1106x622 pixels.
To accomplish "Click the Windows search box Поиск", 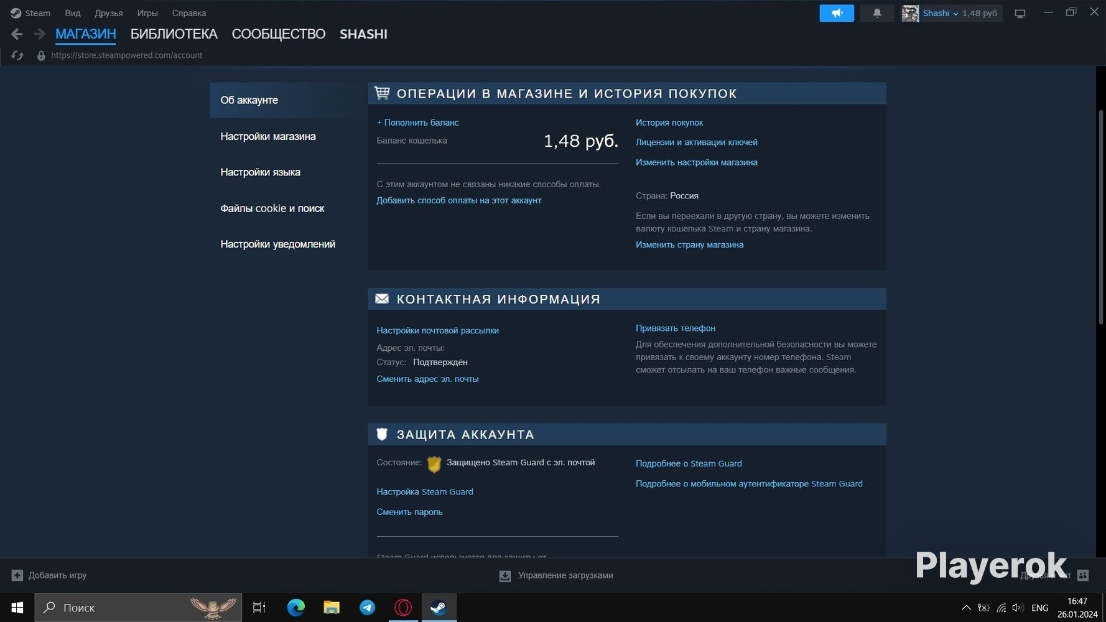I will tap(138, 607).
